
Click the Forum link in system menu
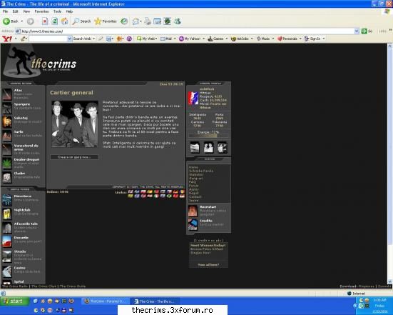coord(194,186)
